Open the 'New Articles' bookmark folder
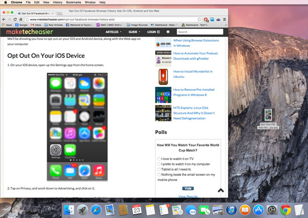This screenshot has height=218, width=308. [x=53, y=25]
